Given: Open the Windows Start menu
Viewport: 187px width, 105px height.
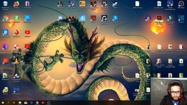Looking at the screenshot, I should pos(3,103).
